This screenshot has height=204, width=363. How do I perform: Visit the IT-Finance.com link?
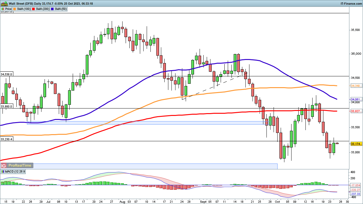pyautogui.click(x=351, y=3)
